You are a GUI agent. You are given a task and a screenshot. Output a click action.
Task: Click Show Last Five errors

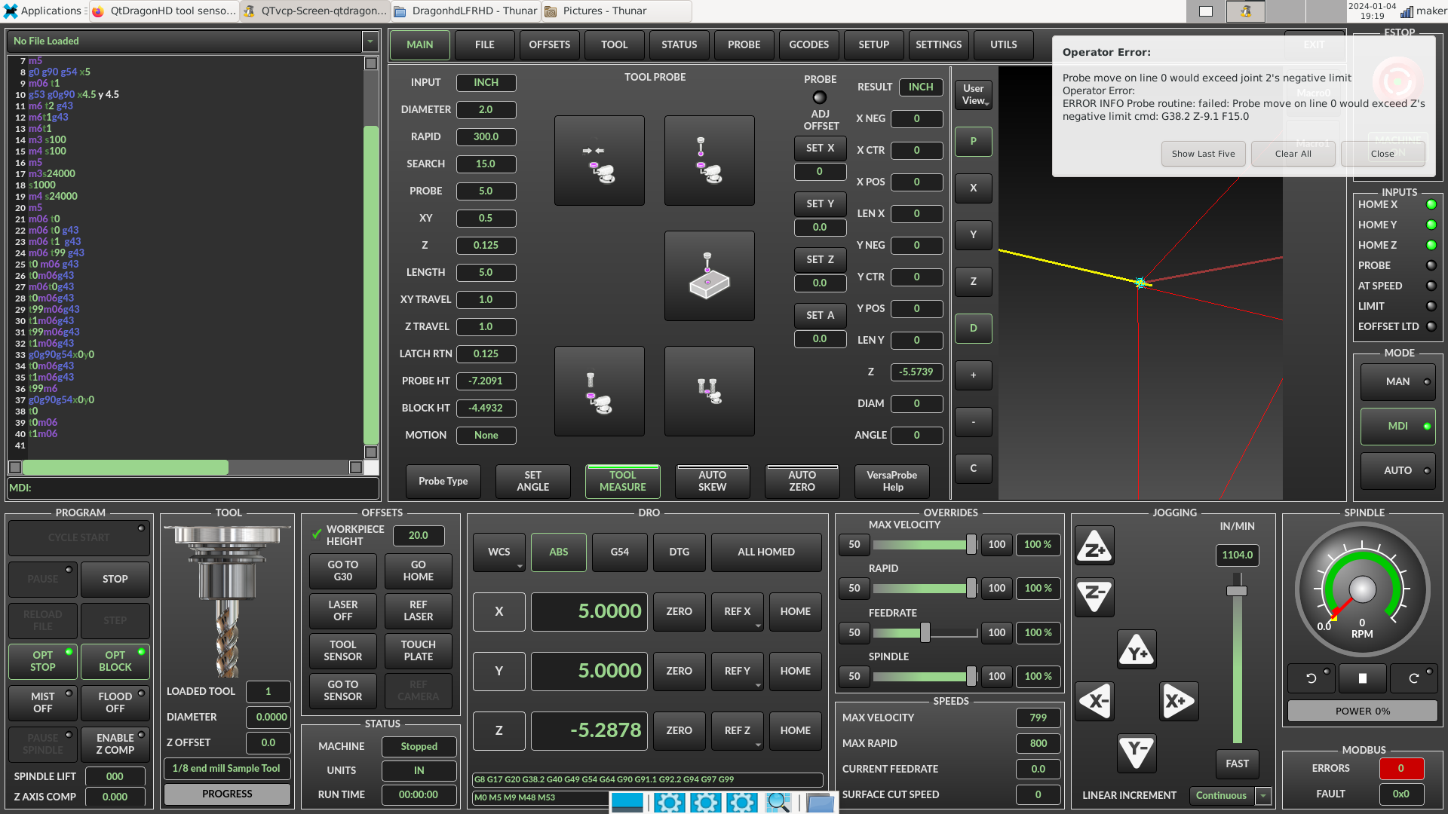tap(1204, 154)
